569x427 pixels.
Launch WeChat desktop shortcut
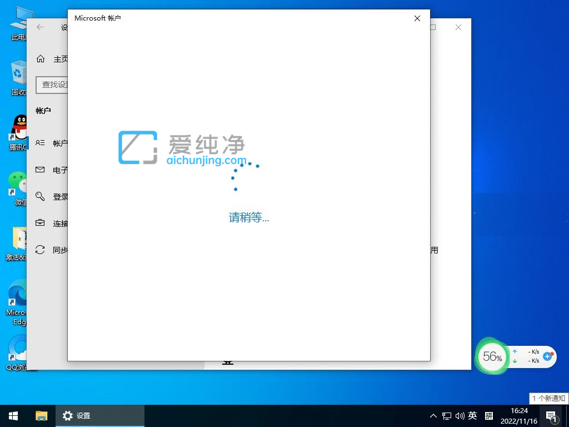(x=18, y=188)
